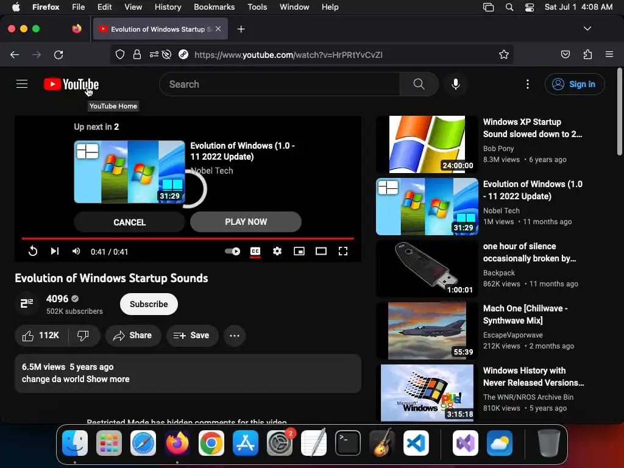Seek on the red video progress bar
This screenshot has height=468, width=624.
(x=188, y=238)
